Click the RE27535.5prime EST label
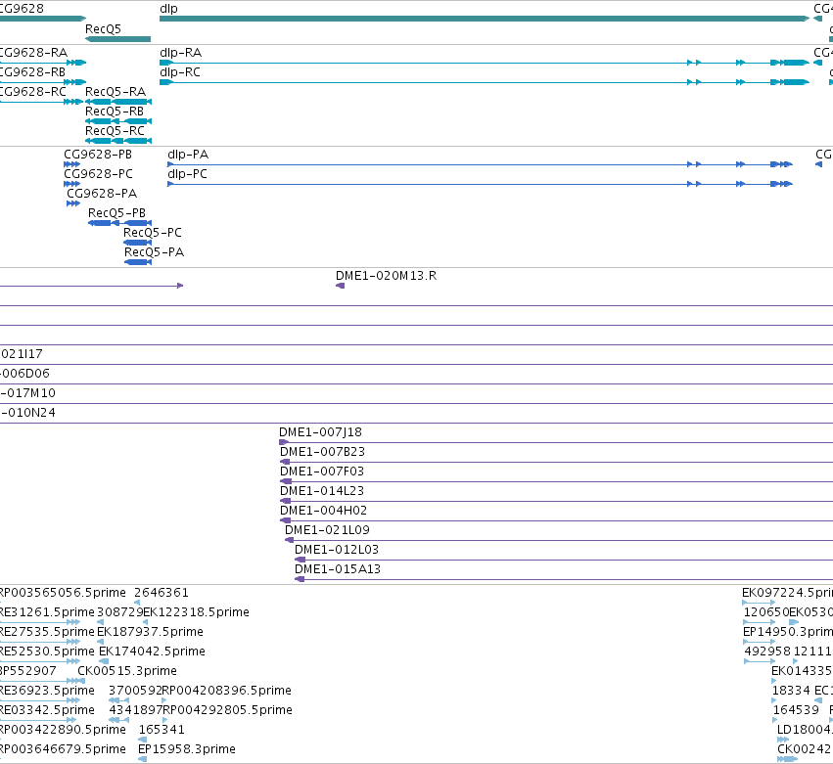833x764 pixels. pos(47,632)
